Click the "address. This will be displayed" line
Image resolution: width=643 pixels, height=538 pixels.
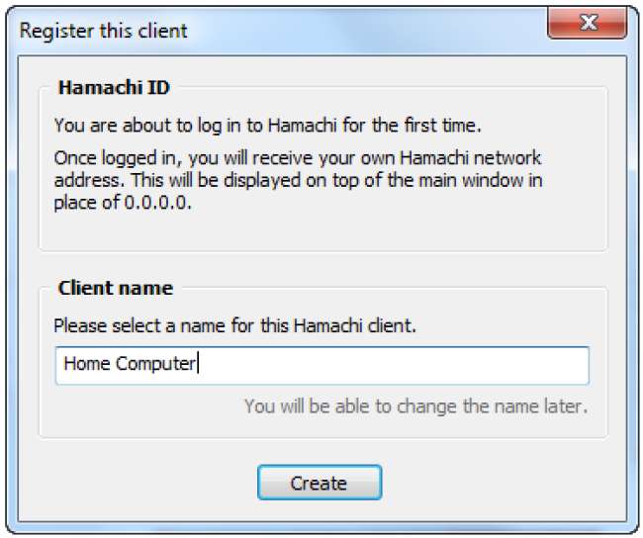coord(297,181)
